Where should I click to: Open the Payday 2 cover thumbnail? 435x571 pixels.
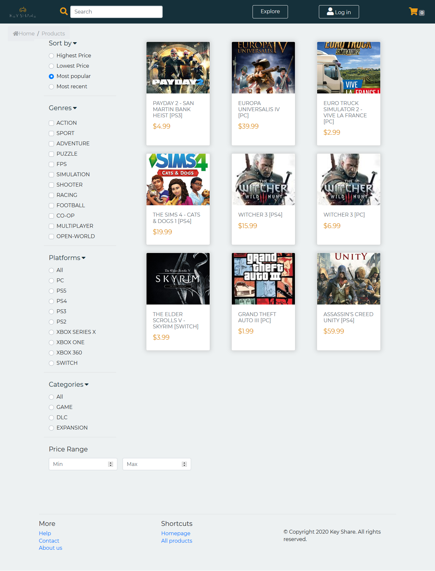click(178, 68)
